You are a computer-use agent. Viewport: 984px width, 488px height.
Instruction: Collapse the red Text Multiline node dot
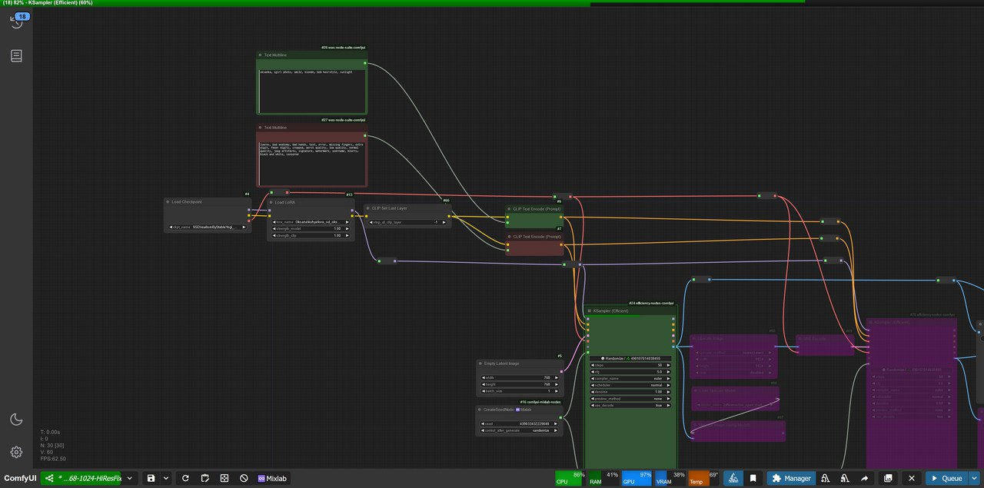[261, 128]
